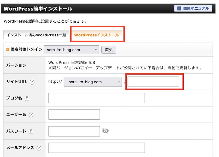The width and height of the screenshot is (219, 157).
Task: Click the book icon in 関連マニュアル
Action: 179,8
